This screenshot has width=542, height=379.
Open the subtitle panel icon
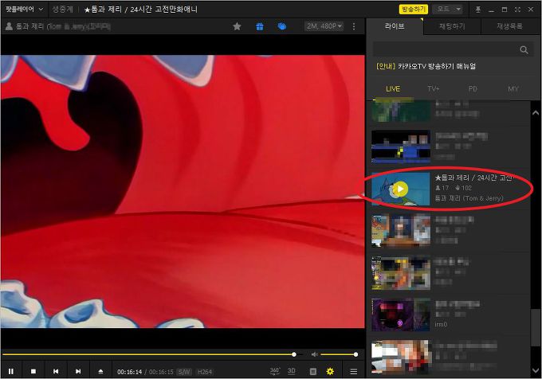coord(312,371)
